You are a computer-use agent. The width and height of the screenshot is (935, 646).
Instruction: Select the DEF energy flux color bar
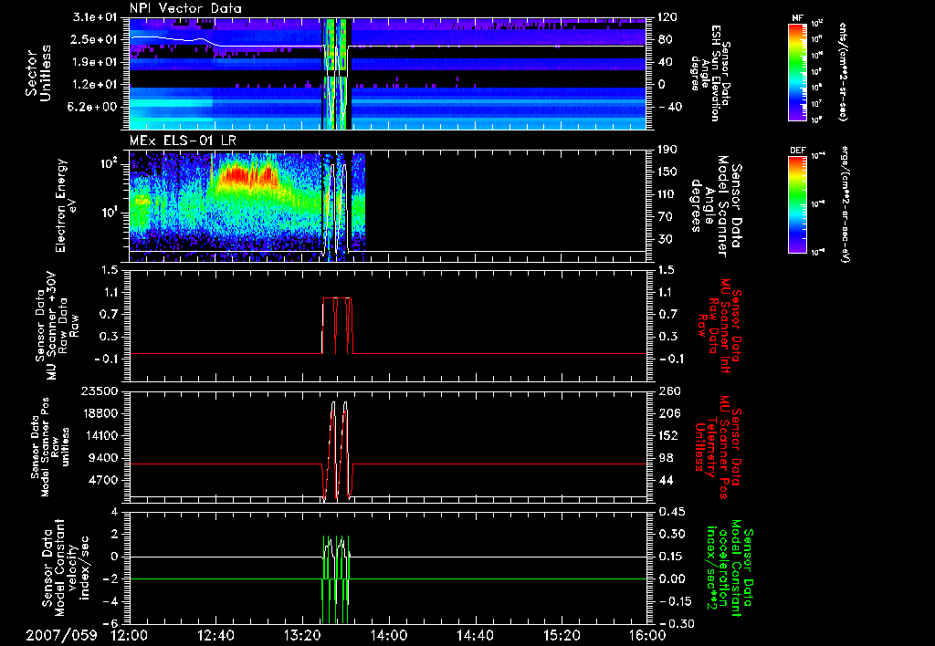pyautogui.click(x=798, y=204)
